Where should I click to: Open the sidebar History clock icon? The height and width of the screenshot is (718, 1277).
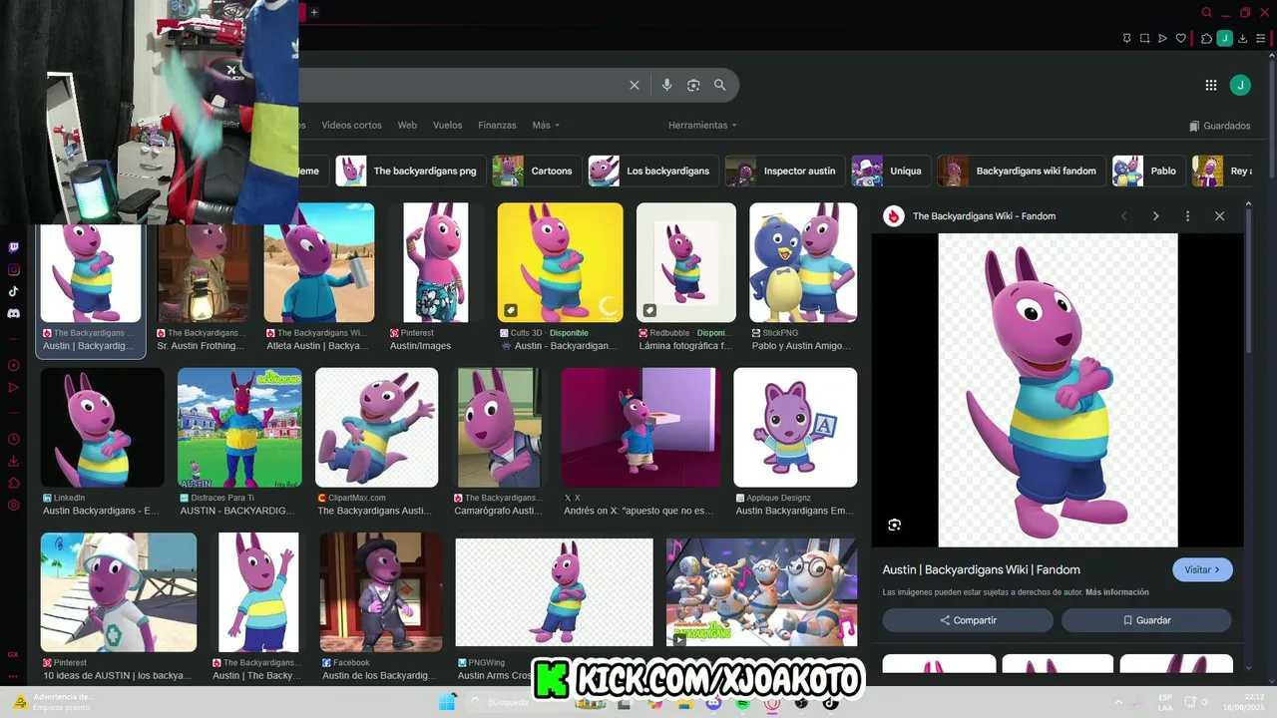pyautogui.click(x=13, y=439)
